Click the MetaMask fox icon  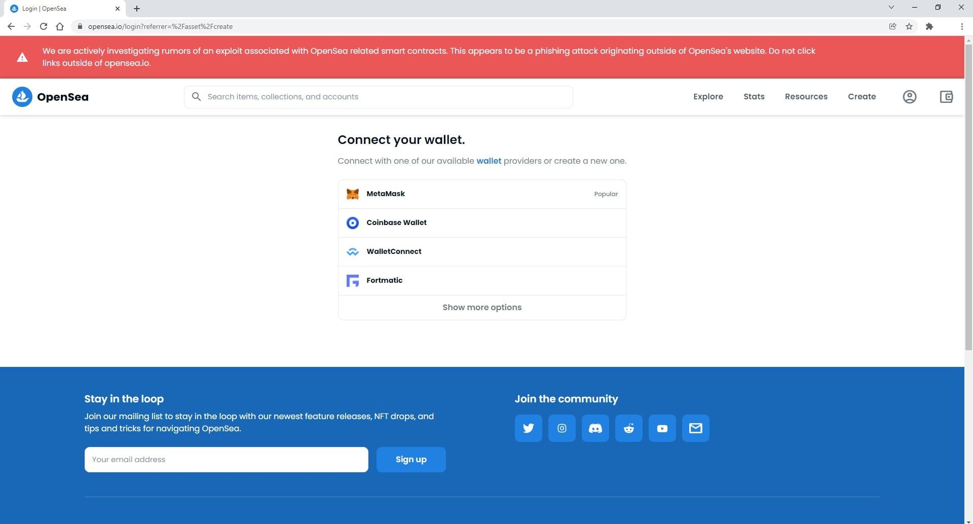[x=353, y=194]
